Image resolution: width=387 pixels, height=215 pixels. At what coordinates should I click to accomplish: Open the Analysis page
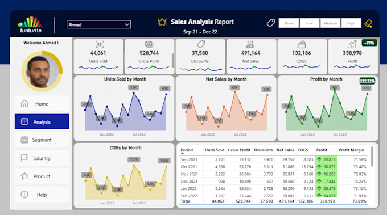pyautogui.click(x=42, y=121)
